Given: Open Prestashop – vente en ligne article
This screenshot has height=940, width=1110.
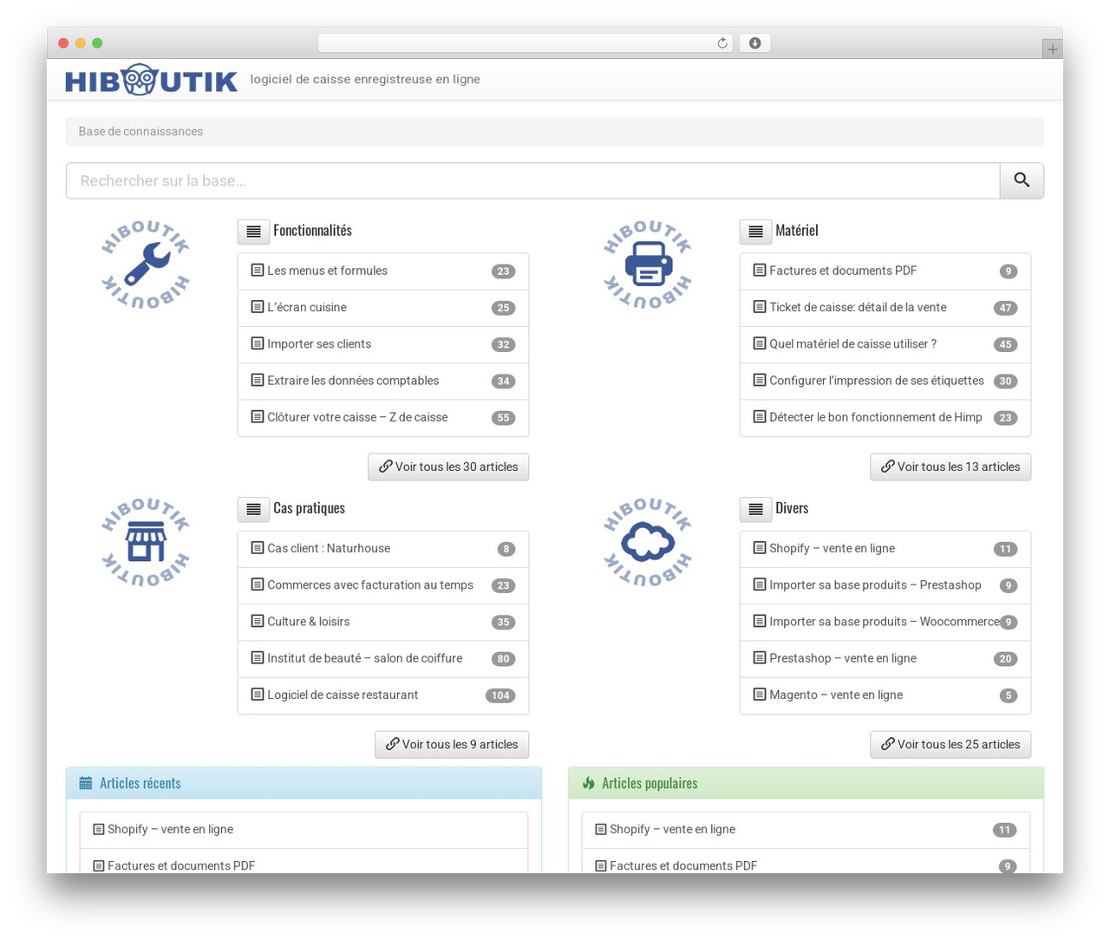Looking at the screenshot, I should (885, 658).
